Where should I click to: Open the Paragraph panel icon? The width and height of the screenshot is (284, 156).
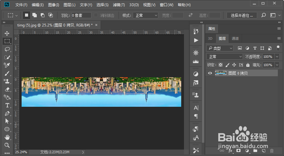click(196, 116)
